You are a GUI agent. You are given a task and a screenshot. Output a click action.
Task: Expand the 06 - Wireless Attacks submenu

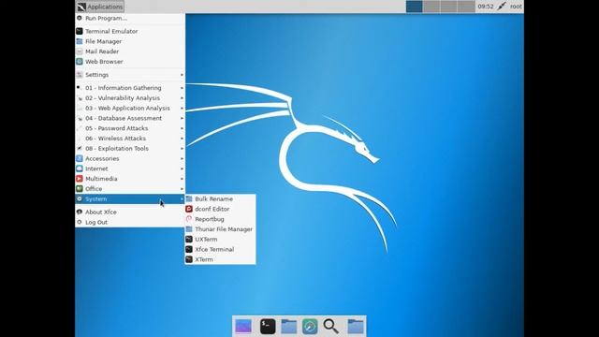(x=182, y=139)
